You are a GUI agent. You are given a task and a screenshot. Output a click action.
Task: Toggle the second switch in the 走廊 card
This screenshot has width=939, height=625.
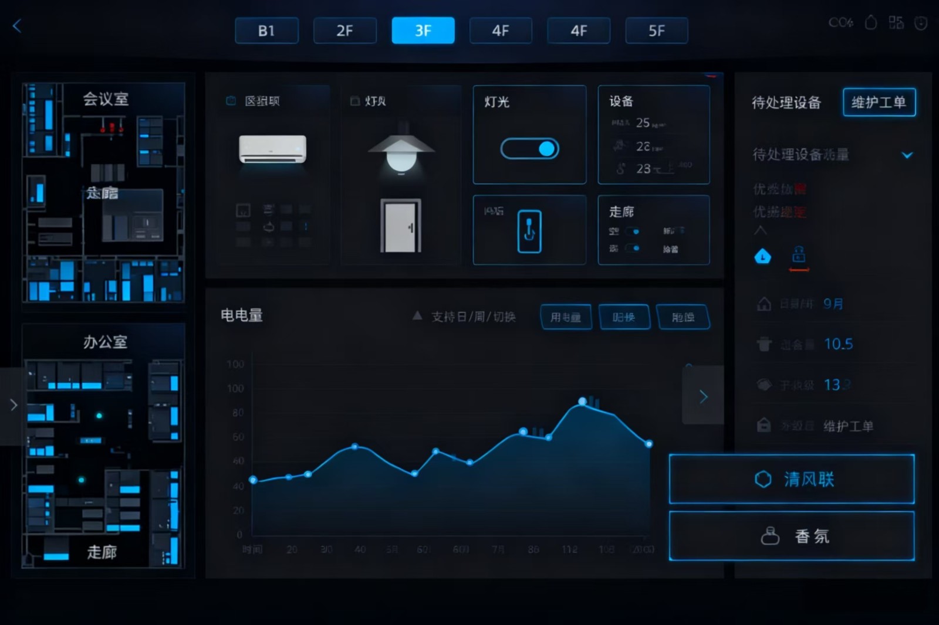(633, 249)
